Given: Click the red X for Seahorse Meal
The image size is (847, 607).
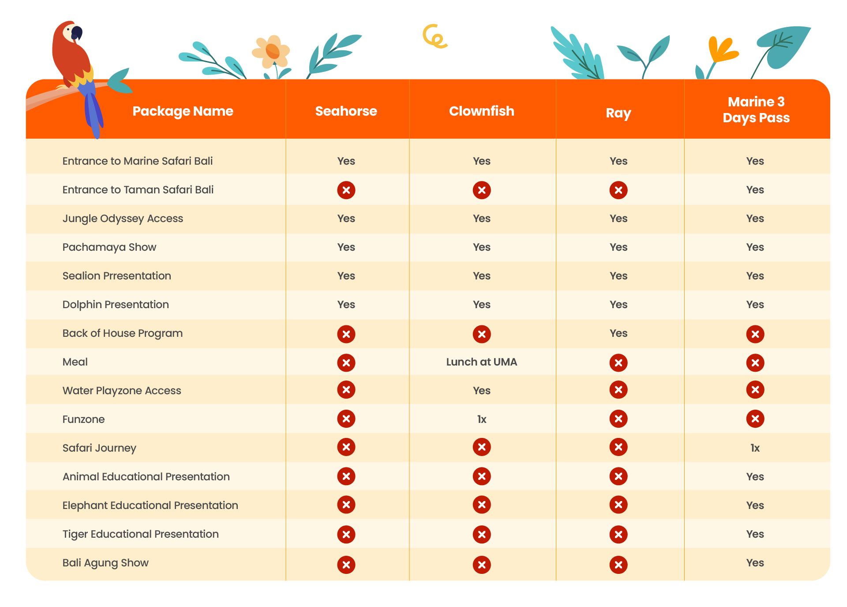Looking at the screenshot, I should coord(346,362).
